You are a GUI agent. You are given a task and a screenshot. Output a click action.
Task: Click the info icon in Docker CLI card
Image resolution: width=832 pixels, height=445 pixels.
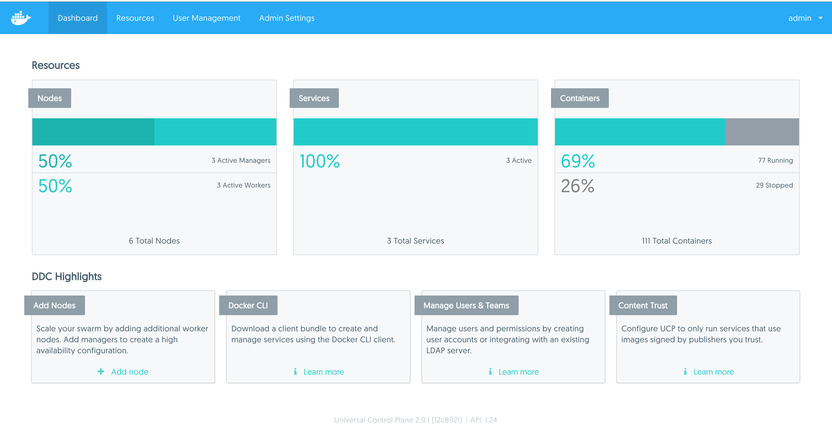[295, 371]
